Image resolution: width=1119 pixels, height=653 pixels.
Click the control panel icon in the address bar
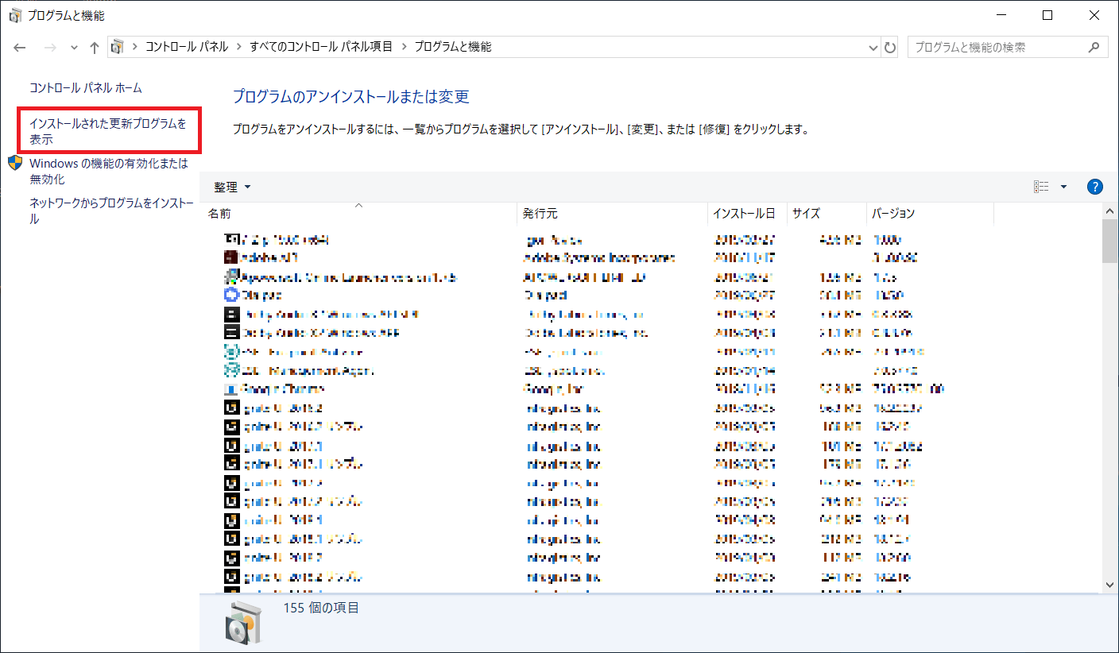point(117,47)
